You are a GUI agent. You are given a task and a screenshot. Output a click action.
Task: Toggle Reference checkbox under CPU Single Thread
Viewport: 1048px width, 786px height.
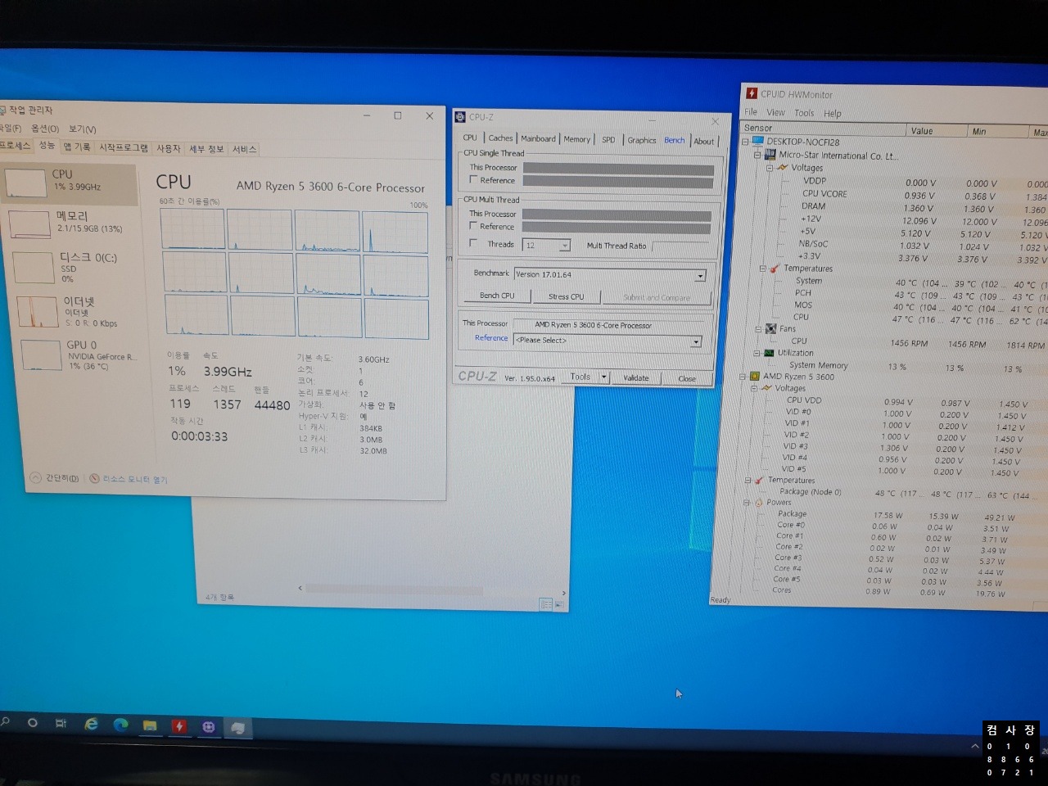click(473, 179)
